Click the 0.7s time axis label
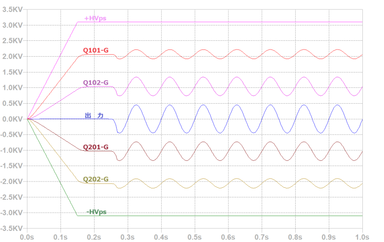This screenshot has height=242, width=384. [x=262, y=237]
